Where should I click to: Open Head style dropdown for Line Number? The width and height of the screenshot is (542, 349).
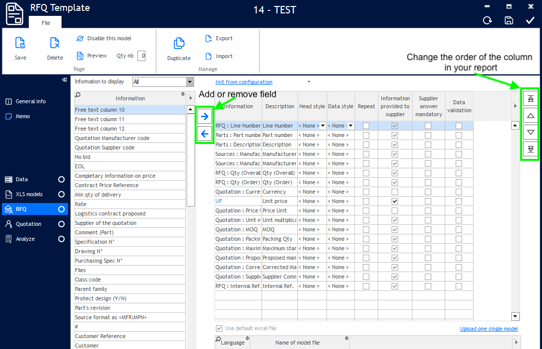click(x=323, y=126)
